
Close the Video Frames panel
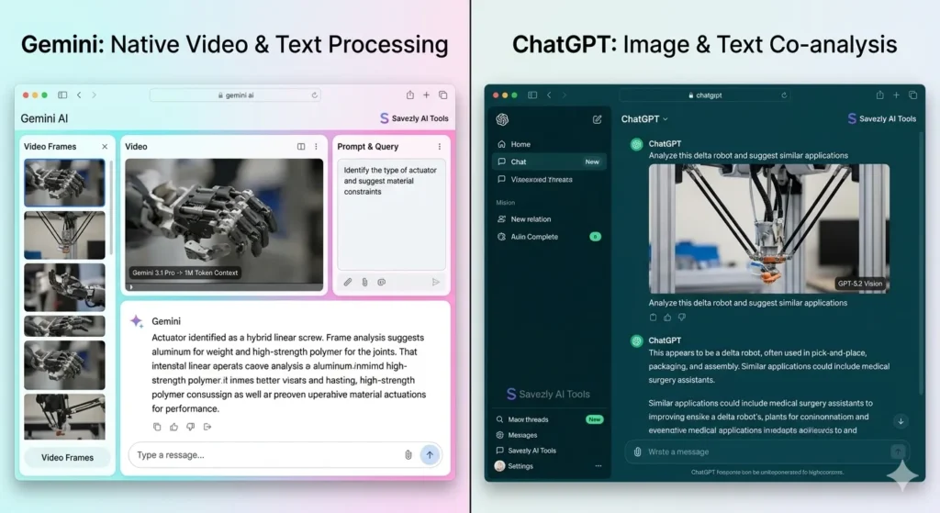pyautogui.click(x=105, y=146)
